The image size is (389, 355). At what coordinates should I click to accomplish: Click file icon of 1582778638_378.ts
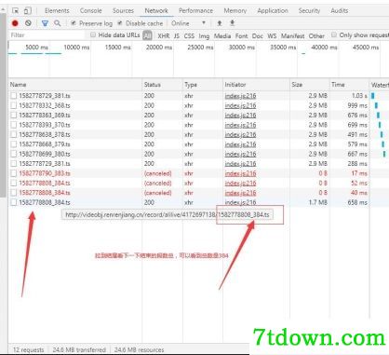pos(14,134)
